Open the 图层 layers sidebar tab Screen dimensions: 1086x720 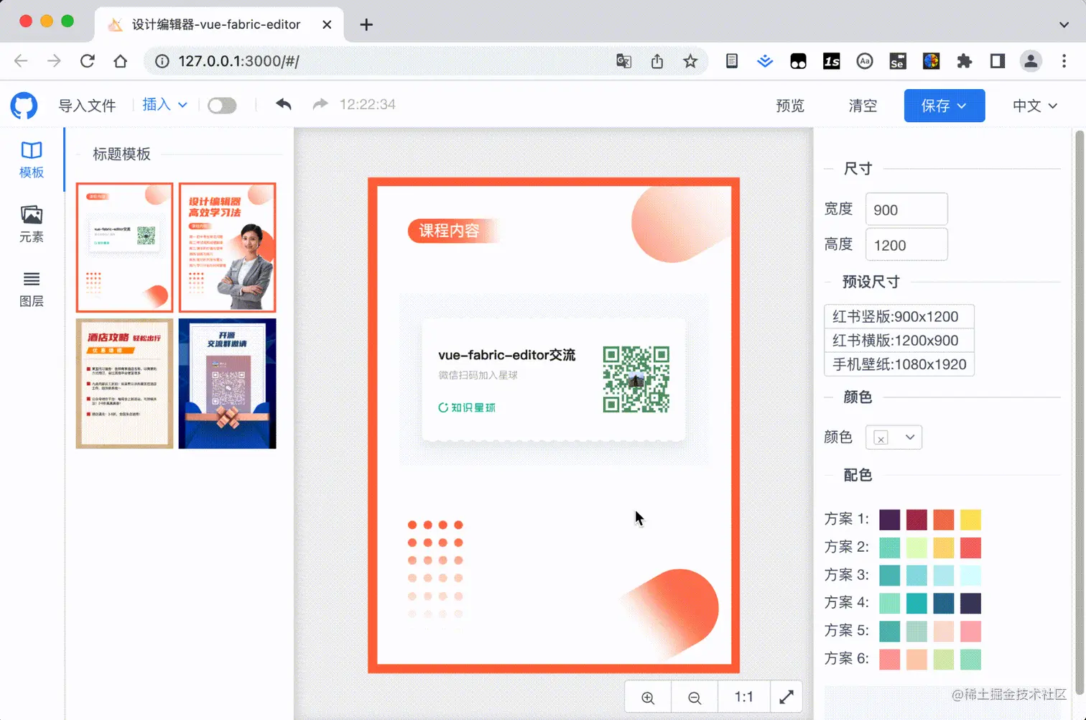[32, 288]
